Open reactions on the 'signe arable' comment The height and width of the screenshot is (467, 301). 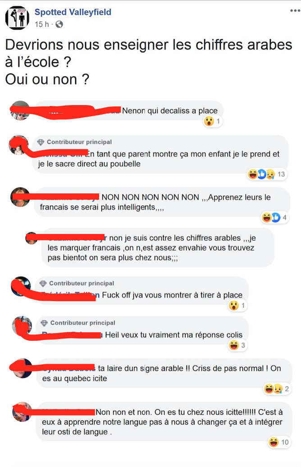coord(276,389)
